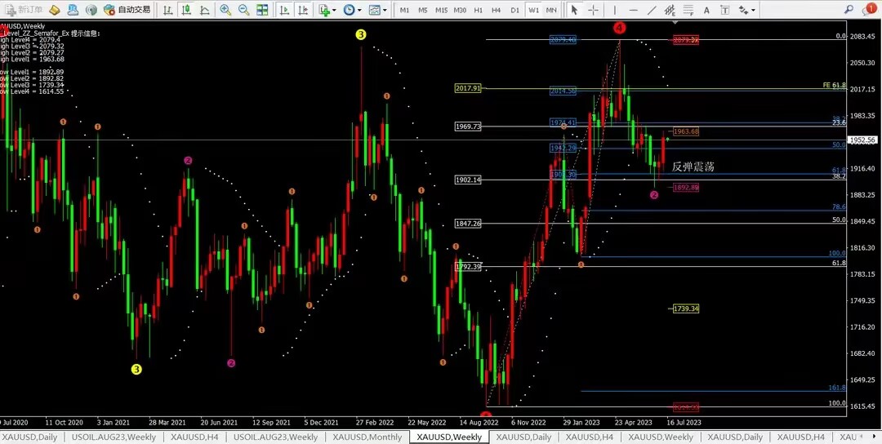Image resolution: width=882 pixels, height=444 pixels.
Task: Select the MN timeframe
Action: [x=551, y=10]
